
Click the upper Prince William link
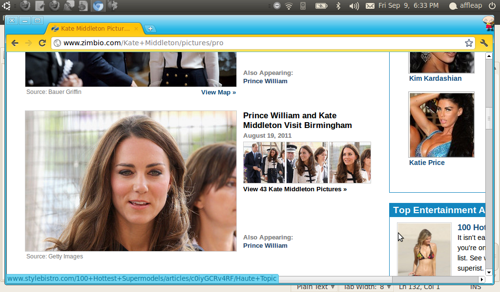tap(265, 81)
